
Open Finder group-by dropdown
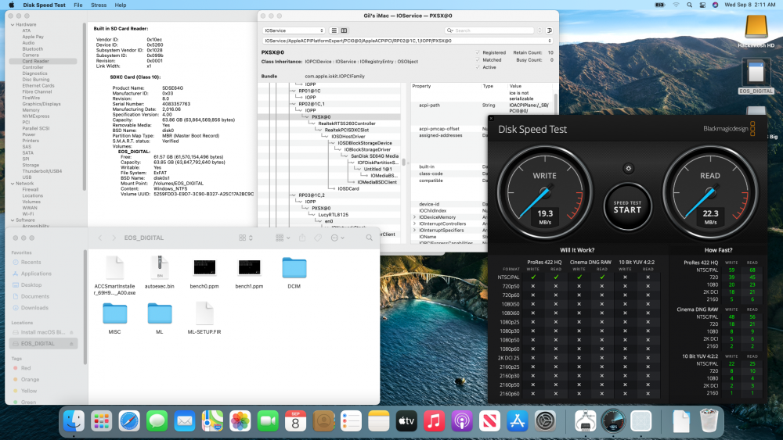tap(283, 238)
